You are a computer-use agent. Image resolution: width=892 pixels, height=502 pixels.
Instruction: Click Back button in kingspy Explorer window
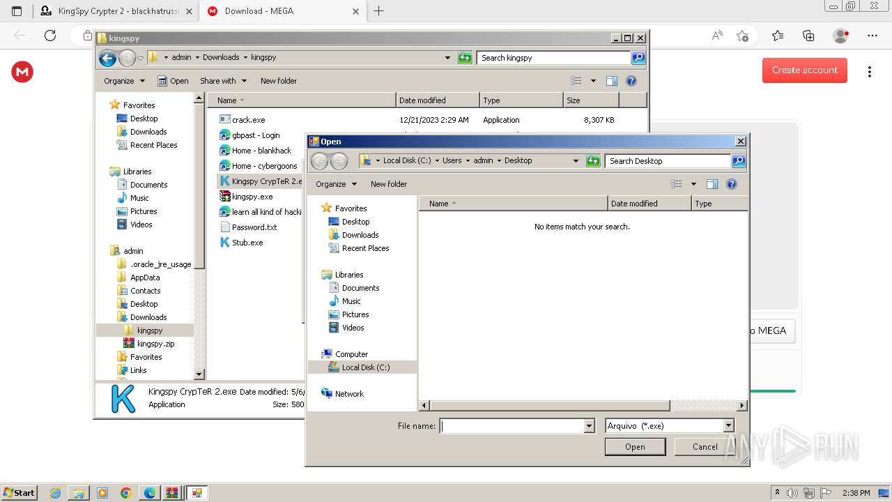(107, 58)
